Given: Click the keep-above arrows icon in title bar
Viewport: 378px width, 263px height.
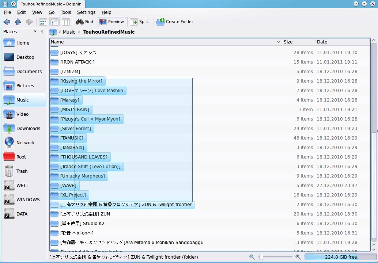Looking at the screenshot, I should 14,4.
